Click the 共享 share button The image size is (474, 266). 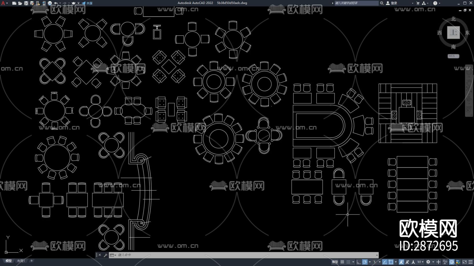[x=87, y=3]
